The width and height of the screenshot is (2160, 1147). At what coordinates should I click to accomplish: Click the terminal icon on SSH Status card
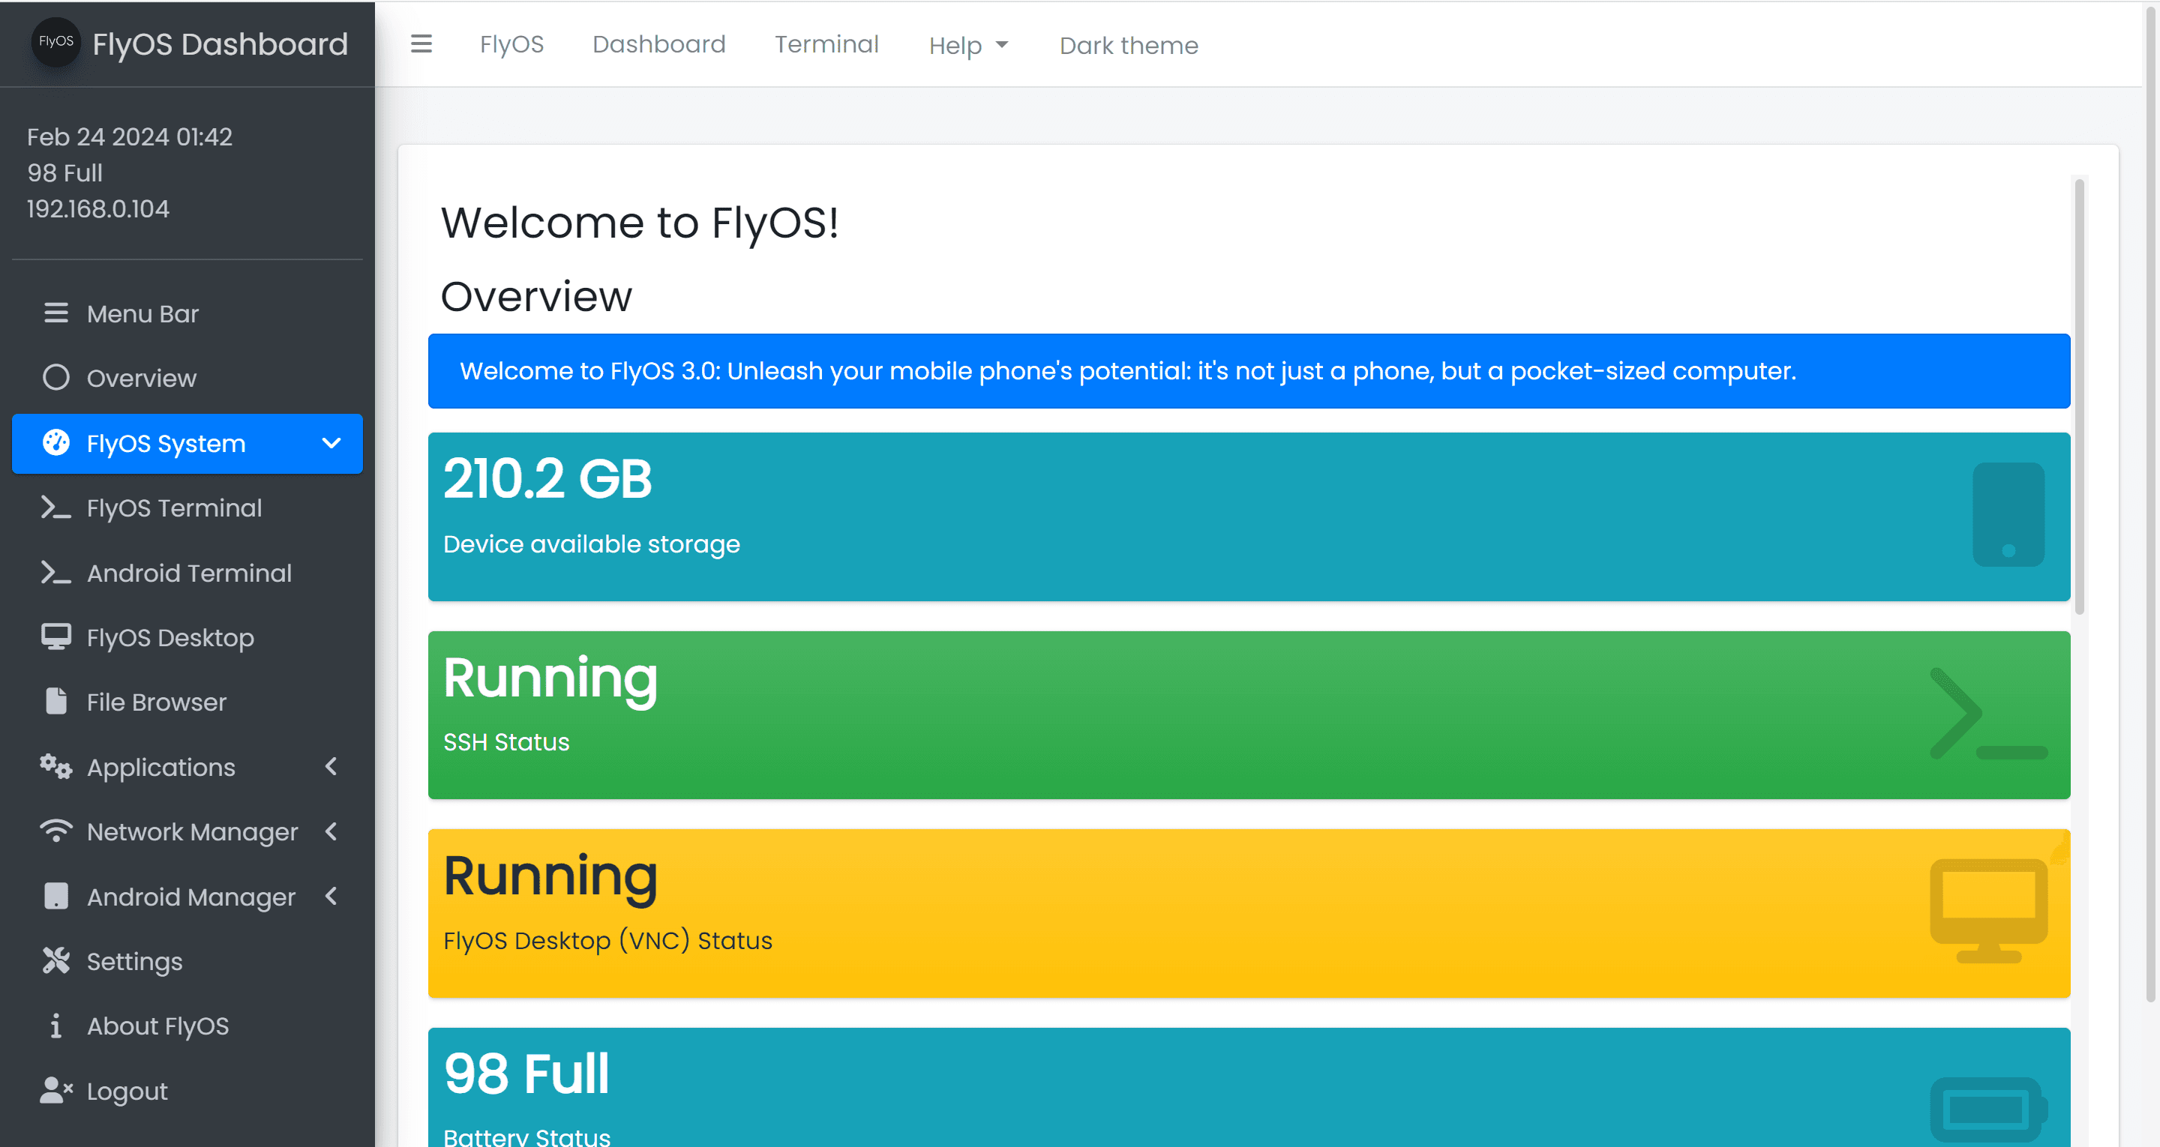[1988, 714]
